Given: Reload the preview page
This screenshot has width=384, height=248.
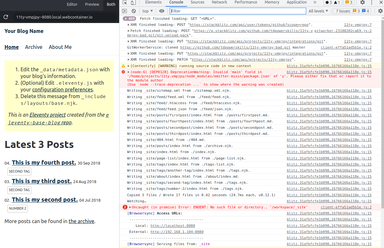Looking at the screenshot, I should point(5,18).
